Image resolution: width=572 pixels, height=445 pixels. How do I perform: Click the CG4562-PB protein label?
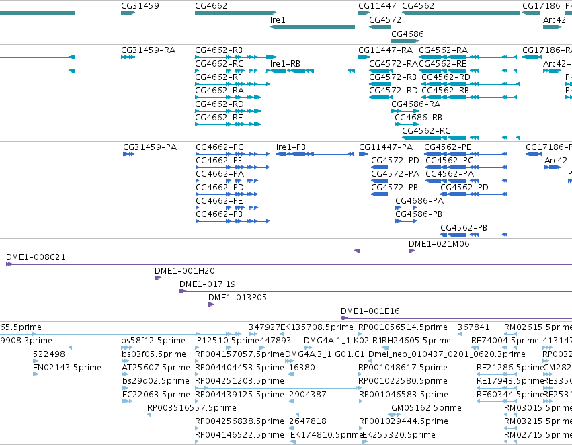[464, 228]
